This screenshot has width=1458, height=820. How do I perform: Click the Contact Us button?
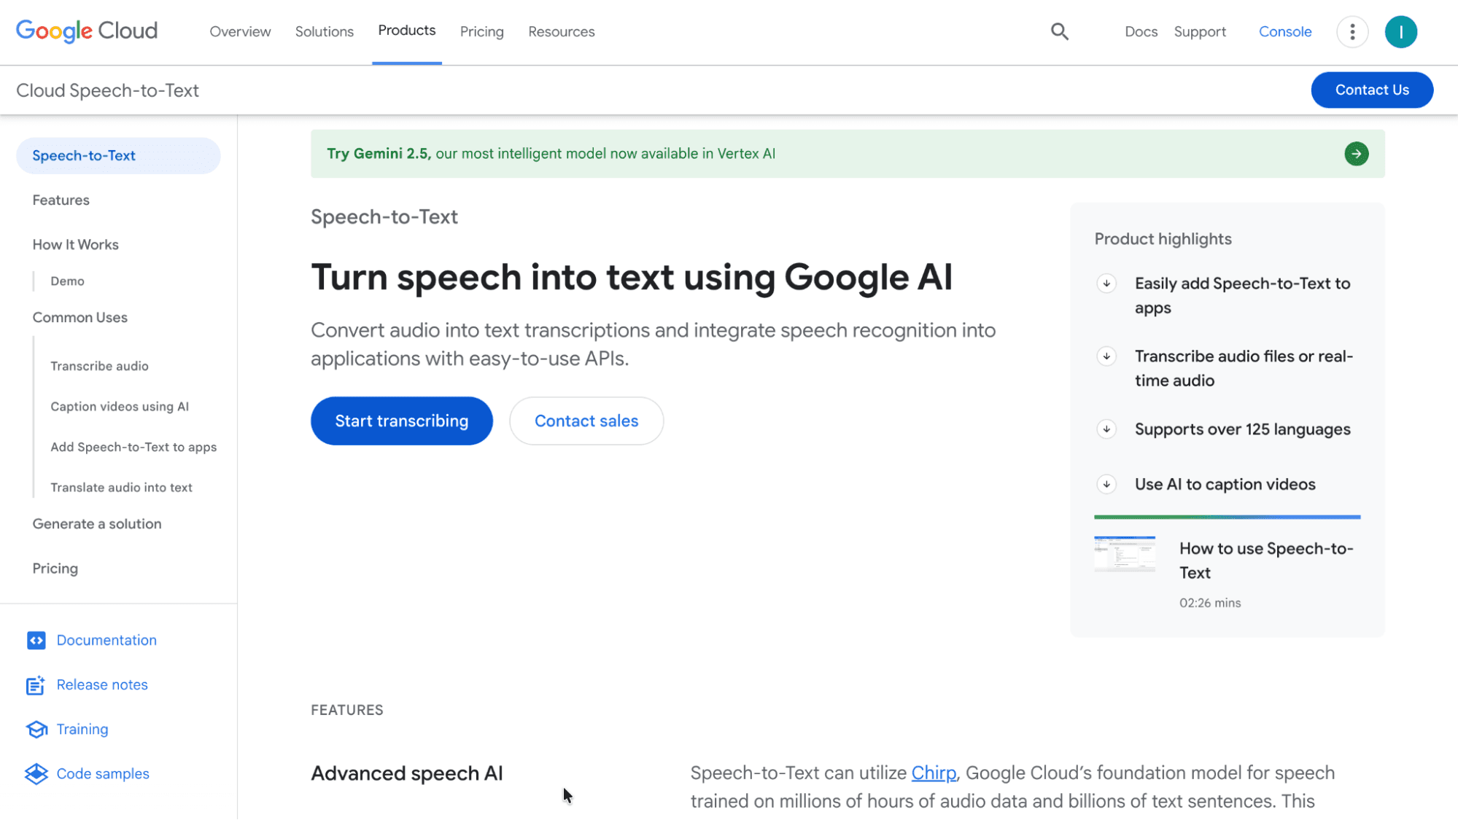[x=1371, y=90]
